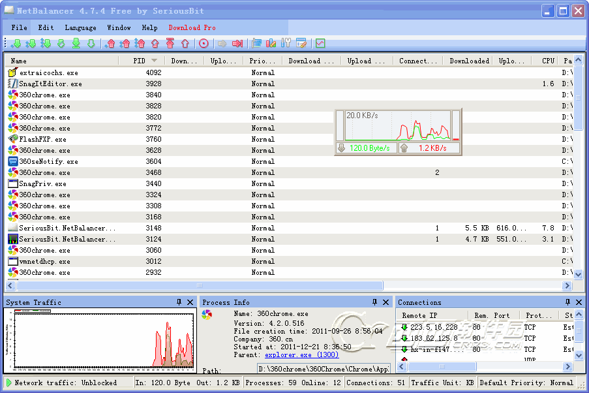Viewport: 589px width, 393px height.
Task: Click the Download Pro link
Action: tap(192, 27)
